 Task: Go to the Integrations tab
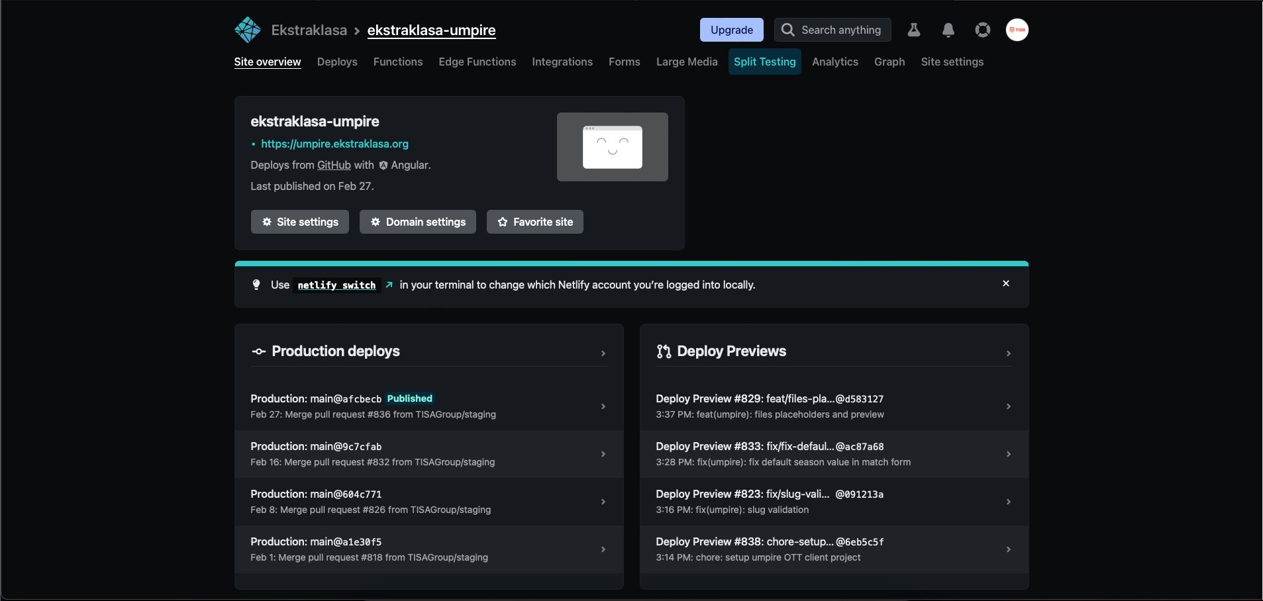tap(562, 62)
